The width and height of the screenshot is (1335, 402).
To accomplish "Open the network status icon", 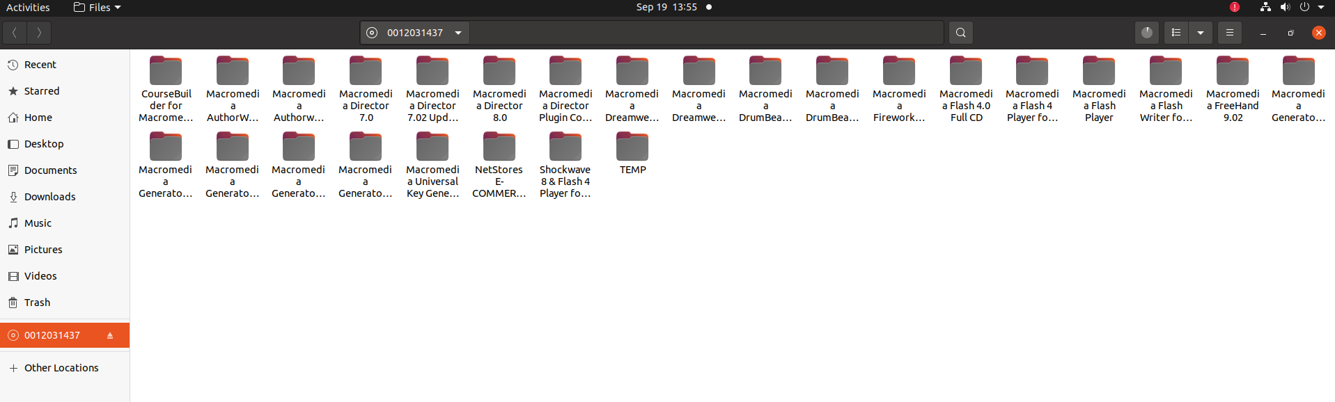I will (1265, 7).
